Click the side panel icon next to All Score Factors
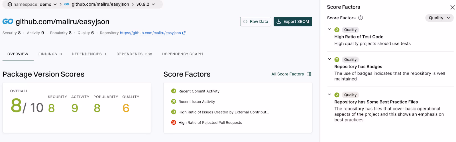The image size is (456, 142). pos(309,74)
